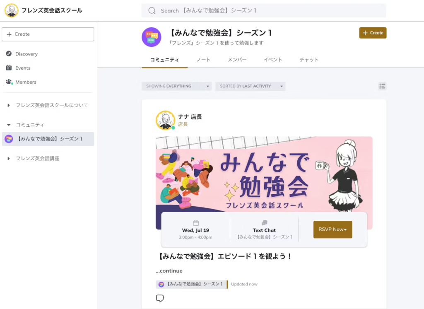Click the group's purple chat avatar icon
This screenshot has width=424, height=309.
coord(151,37)
